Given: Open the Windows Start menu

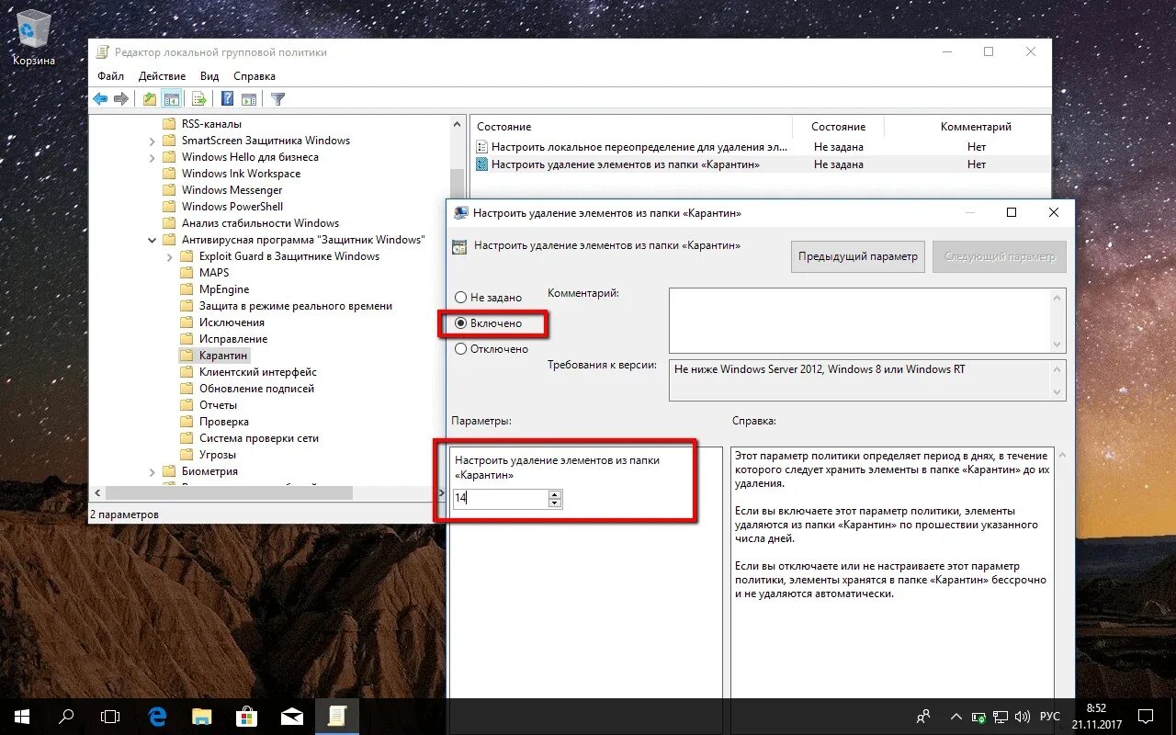Looking at the screenshot, I should pos(22,716).
